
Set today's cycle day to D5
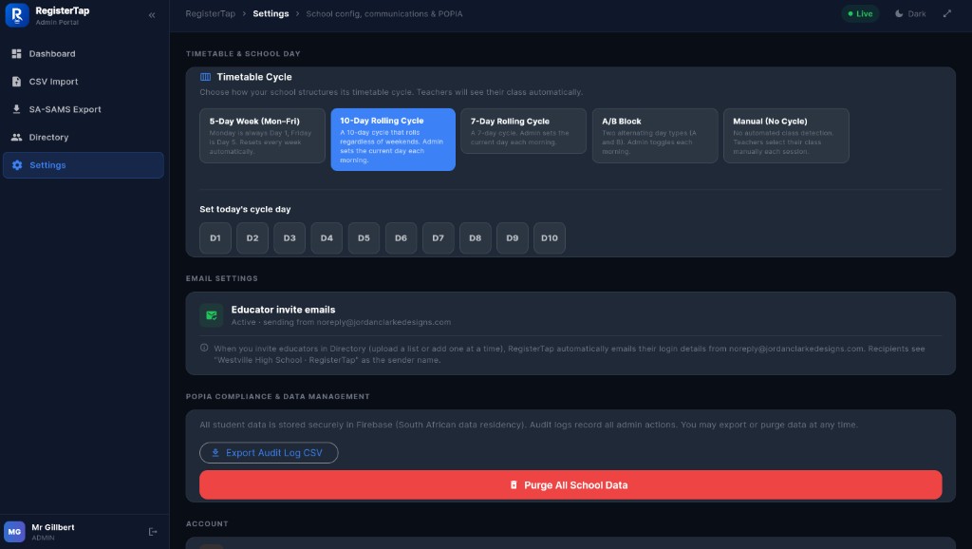[x=364, y=238]
